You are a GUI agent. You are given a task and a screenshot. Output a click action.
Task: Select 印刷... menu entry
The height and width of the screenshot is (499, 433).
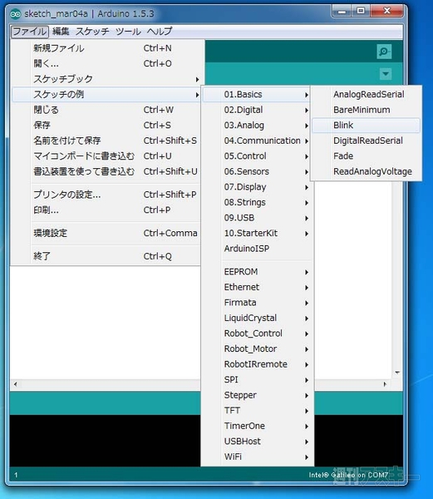point(106,210)
